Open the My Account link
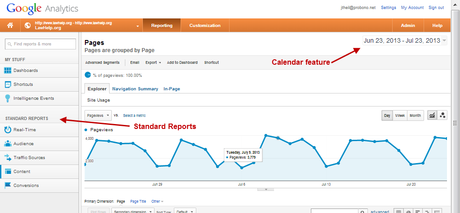The width and height of the screenshot is (460, 213). pyautogui.click(x=412, y=8)
